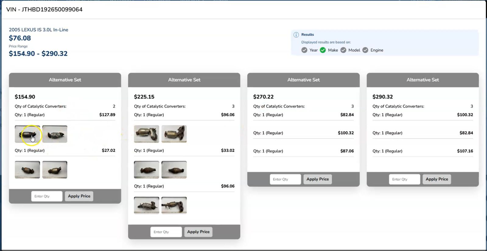The width and height of the screenshot is (487, 251).
Task: Apply Price for the $225.15 set
Action: click(198, 232)
